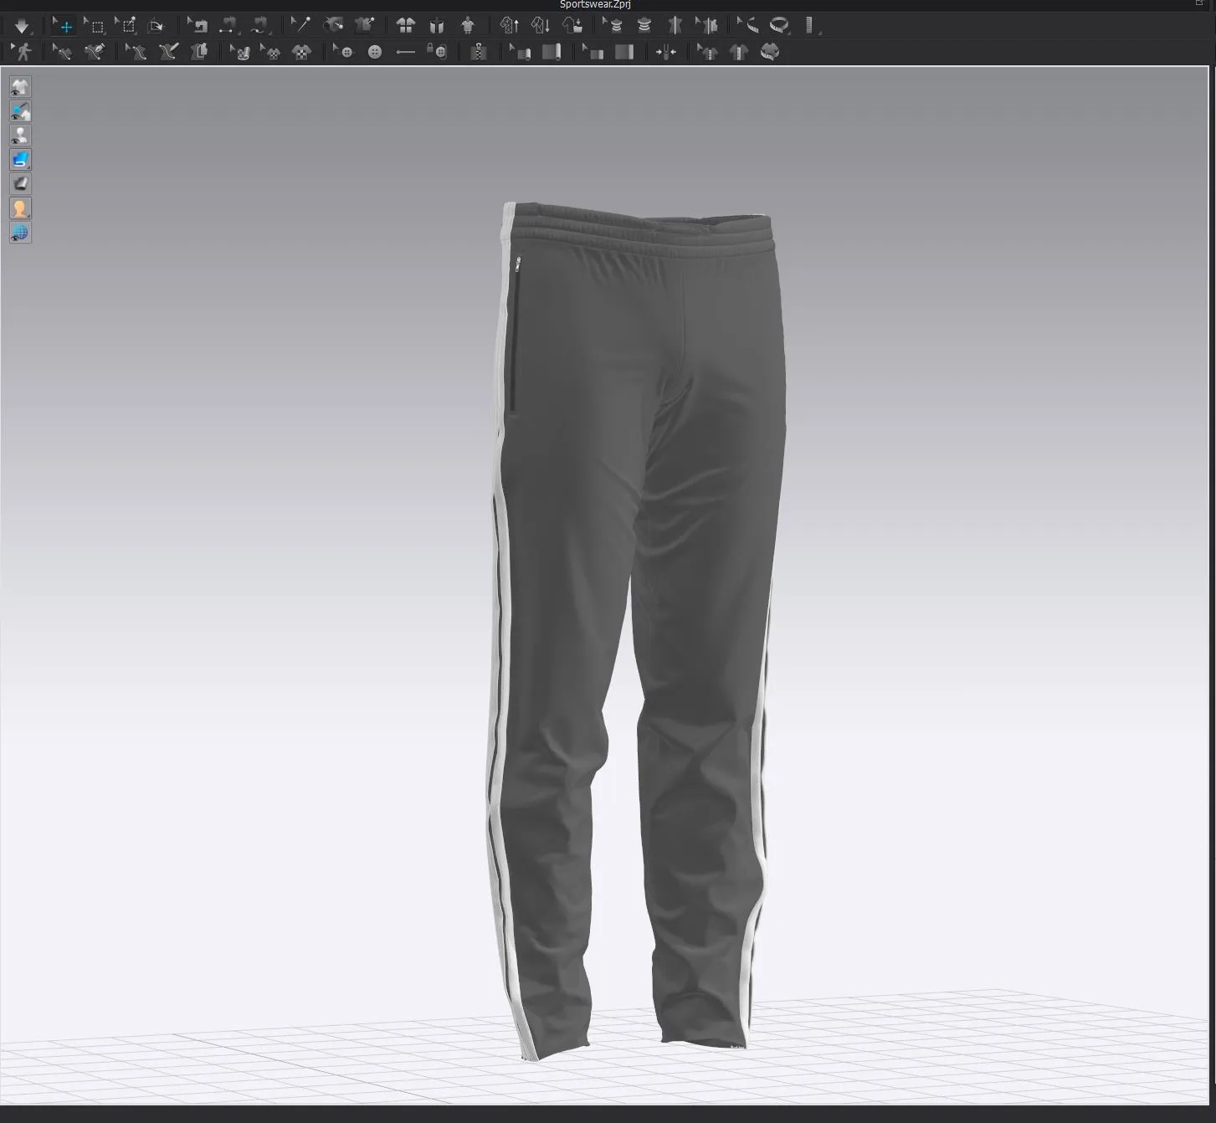Click the Add Avatar Tape icon
Image resolution: width=1216 pixels, height=1123 pixels.
click(x=644, y=26)
